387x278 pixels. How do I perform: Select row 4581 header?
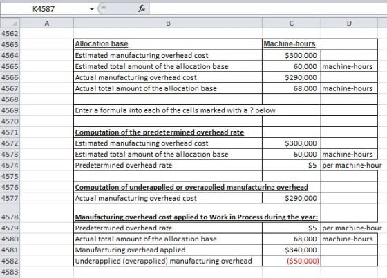tap(10, 250)
